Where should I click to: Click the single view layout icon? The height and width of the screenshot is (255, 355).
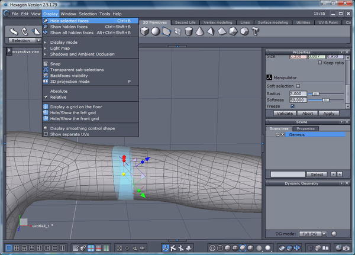[x=9, y=247]
